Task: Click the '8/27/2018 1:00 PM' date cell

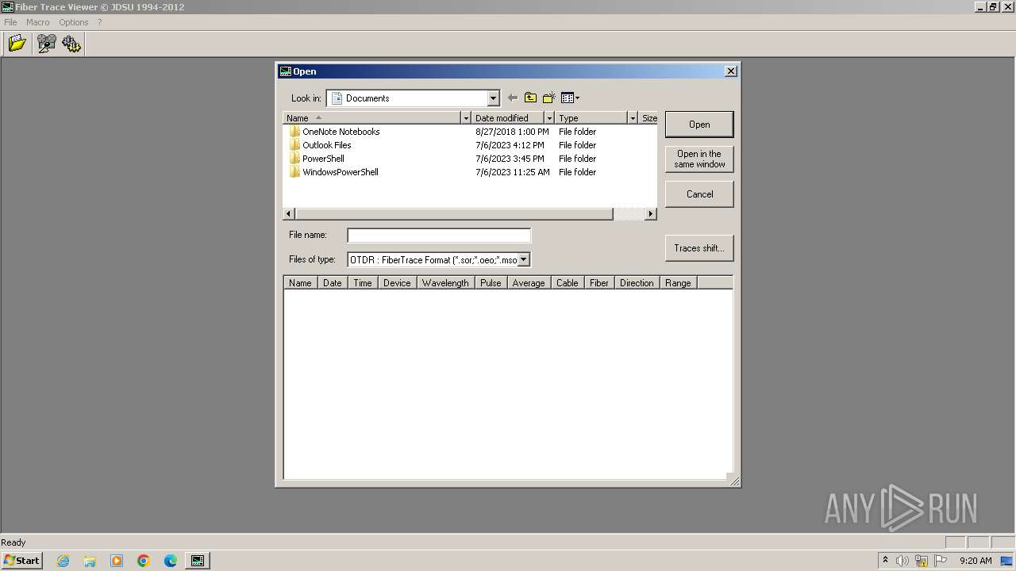Action: 512,132
